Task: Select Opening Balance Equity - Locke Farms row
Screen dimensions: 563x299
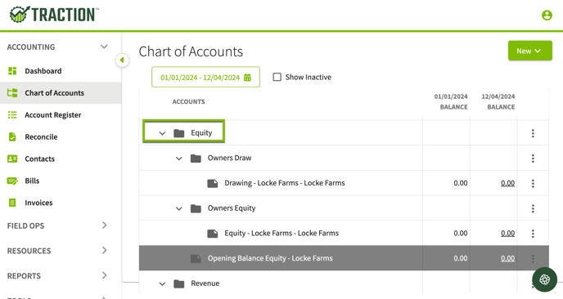Action: 344,258
